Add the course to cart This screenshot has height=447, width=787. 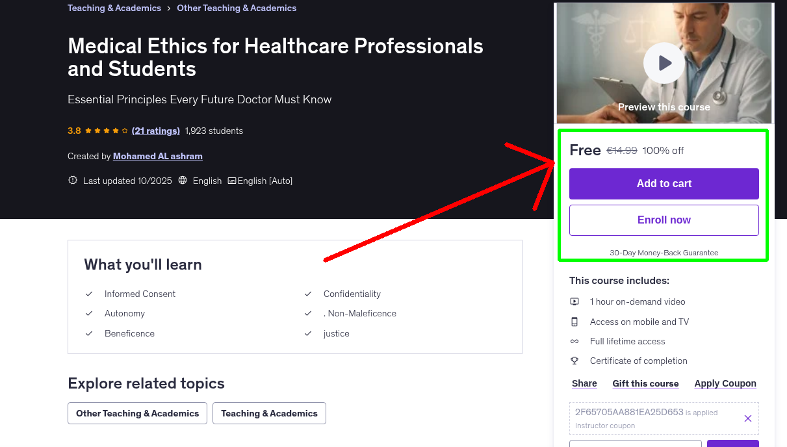[x=664, y=184]
